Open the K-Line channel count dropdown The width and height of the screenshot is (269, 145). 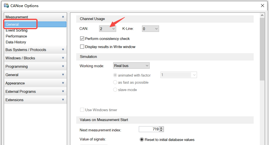tap(150, 29)
